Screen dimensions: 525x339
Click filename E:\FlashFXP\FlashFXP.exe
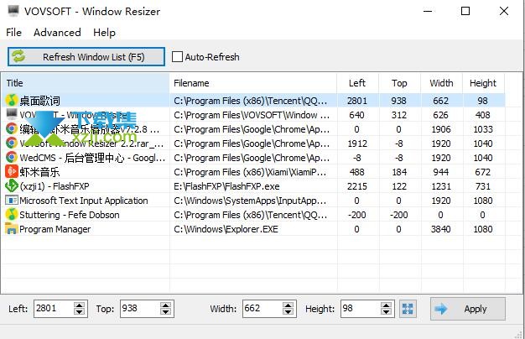(226, 186)
